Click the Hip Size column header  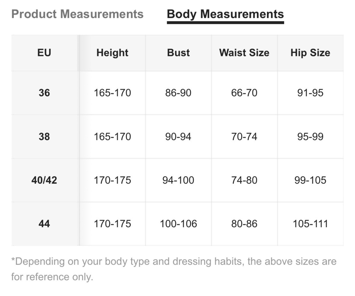click(310, 52)
